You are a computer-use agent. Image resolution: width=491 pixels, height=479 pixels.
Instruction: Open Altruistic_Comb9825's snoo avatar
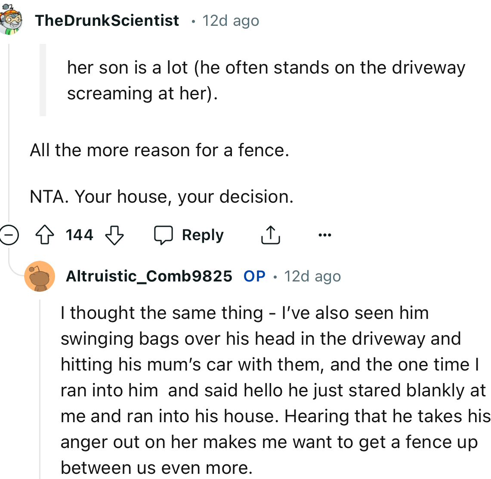tap(40, 276)
